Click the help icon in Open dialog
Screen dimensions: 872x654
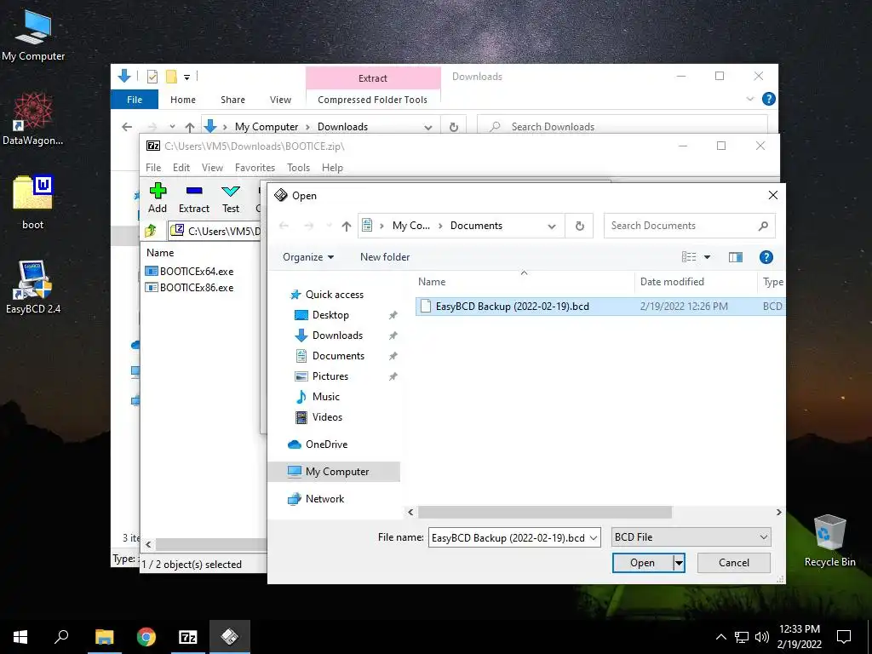(766, 257)
